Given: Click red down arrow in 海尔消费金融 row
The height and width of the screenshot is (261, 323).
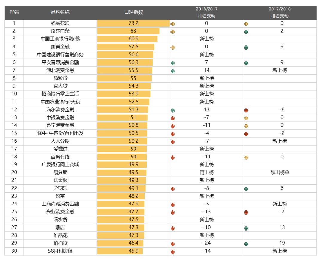Looking at the screenshot, I should coord(246,110).
